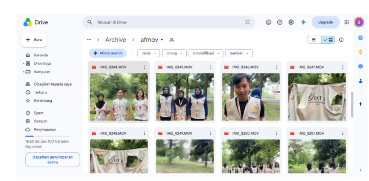The image size is (369, 181).
Task: Open Penyimpanan storage section
Action: point(45,130)
